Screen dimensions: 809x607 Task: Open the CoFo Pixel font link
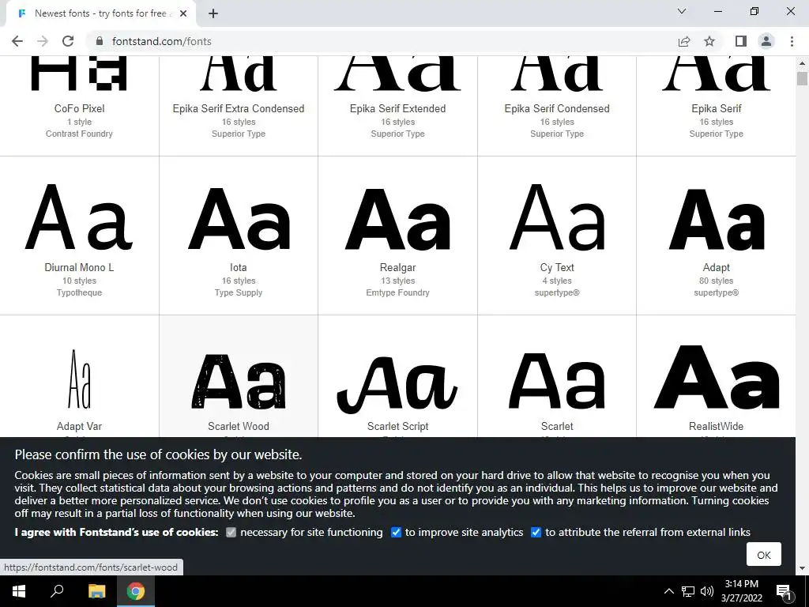tap(80, 108)
